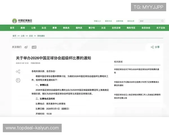Click 其他通知 in the breadcrumb

click(x=41, y=36)
